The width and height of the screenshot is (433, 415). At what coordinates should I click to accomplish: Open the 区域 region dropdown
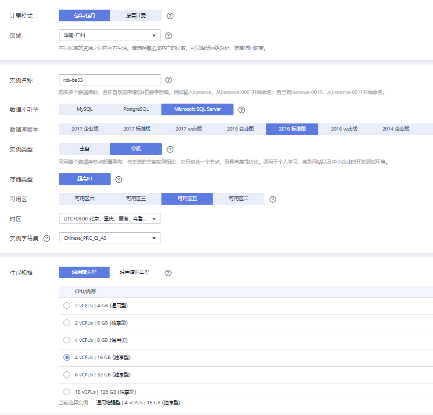click(x=109, y=35)
